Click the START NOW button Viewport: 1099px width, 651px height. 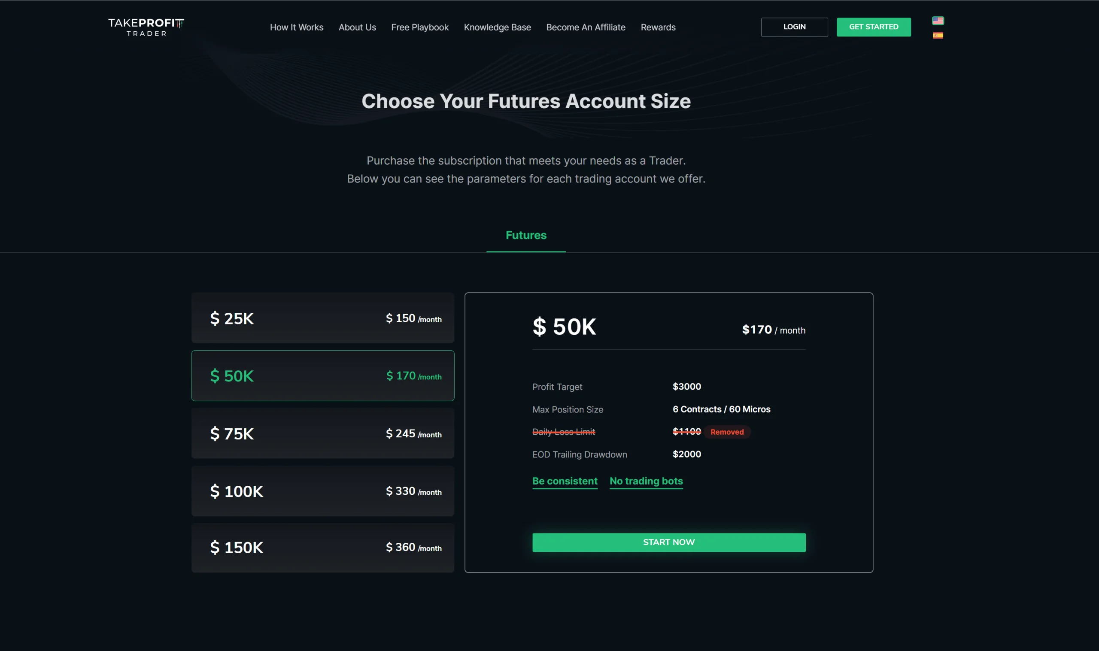(668, 542)
